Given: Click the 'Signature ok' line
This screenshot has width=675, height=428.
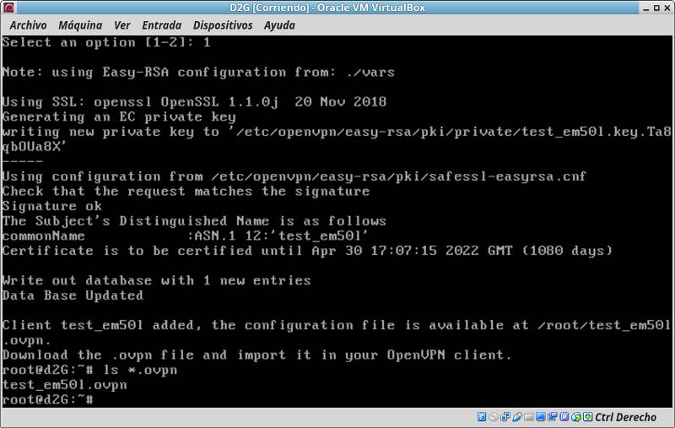Looking at the screenshot, I should pyautogui.click(x=51, y=206).
